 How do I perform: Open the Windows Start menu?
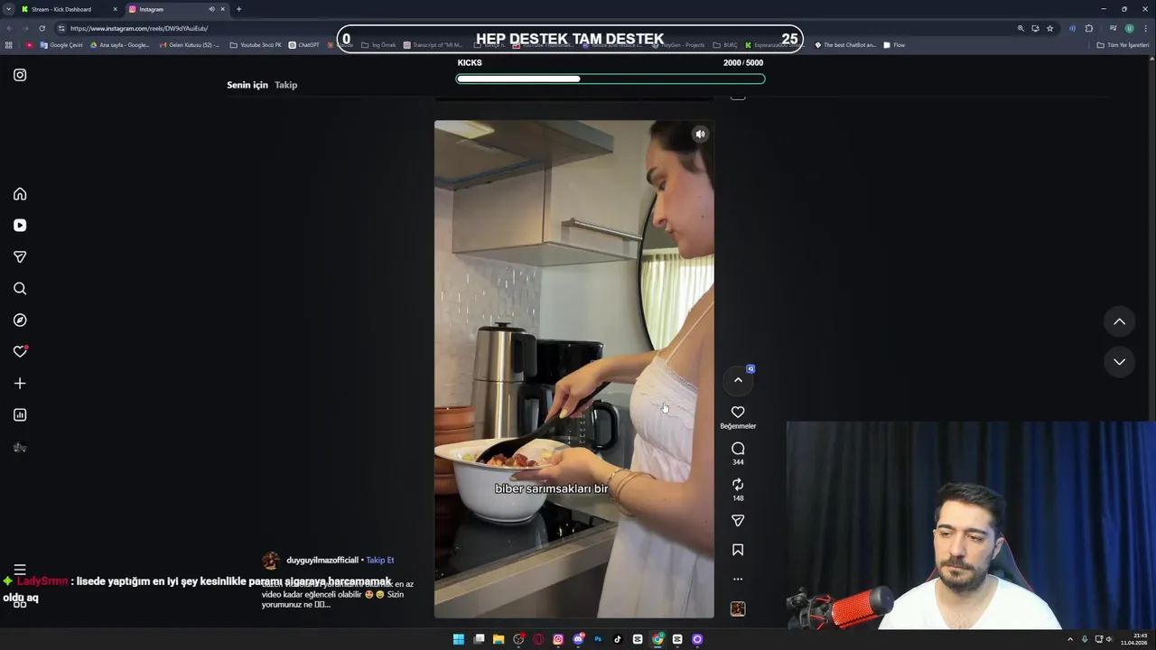pyautogui.click(x=459, y=639)
